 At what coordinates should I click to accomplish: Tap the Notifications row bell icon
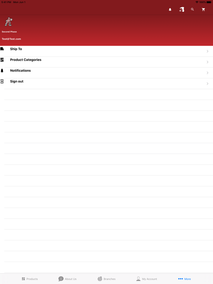click(2, 71)
